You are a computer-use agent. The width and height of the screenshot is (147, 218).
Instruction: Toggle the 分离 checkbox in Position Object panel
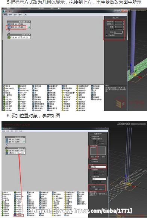click(91, 187)
